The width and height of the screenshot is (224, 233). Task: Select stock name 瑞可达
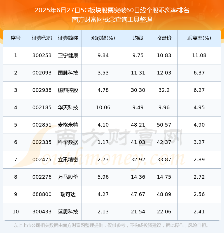pyautogui.click(x=68, y=194)
